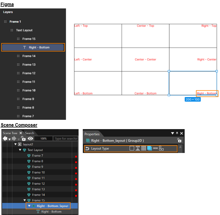Switch to the Search tab
220x215 pixels.
tap(29, 133)
